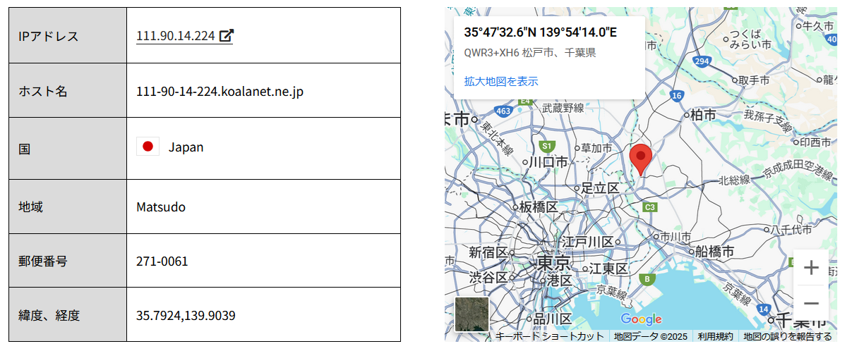This screenshot has width=847, height=351.
Task: Click the postal code 271-0061
Action: pos(162,261)
